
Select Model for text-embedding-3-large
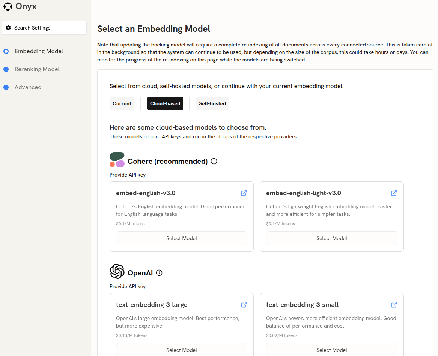(x=182, y=350)
